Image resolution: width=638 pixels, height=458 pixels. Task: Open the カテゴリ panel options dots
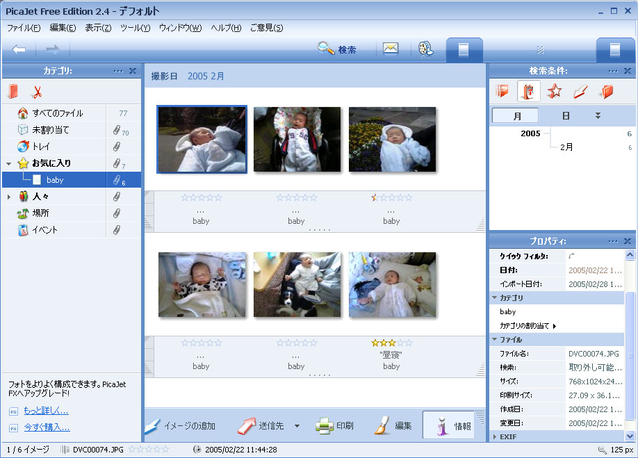tap(118, 71)
